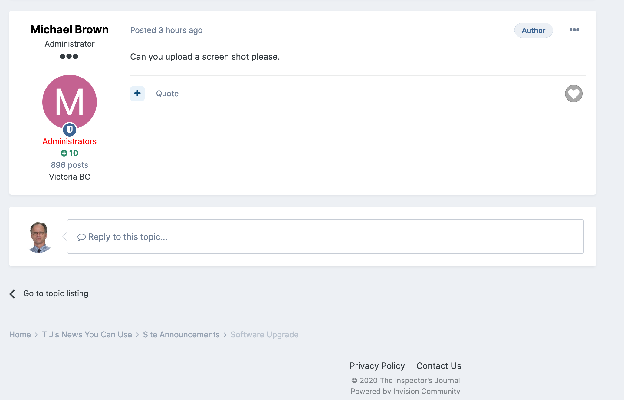Open Site Announcements breadcrumb
Viewport: 624px width, 400px height.
[x=181, y=335]
